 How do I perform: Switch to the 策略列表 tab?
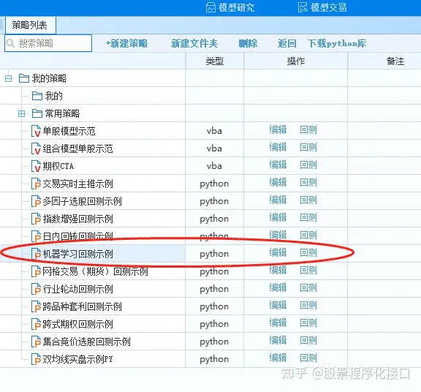coord(30,26)
